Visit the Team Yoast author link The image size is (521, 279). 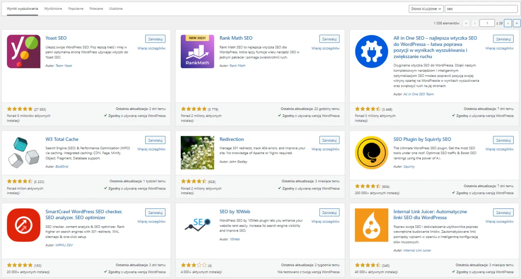(x=64, y=65)
